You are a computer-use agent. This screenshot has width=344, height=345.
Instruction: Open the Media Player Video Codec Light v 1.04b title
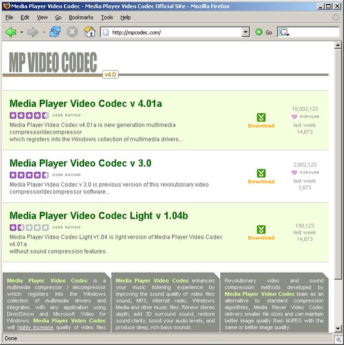click(x=98, y=215)
